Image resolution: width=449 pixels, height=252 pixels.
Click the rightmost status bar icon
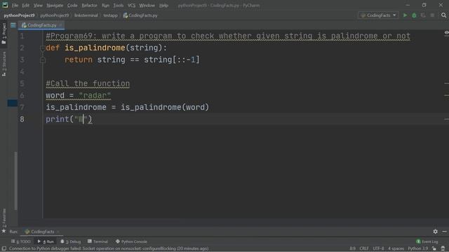click(x=443, y=248)
